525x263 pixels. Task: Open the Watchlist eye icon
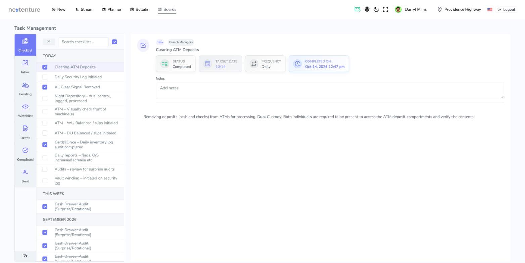click(25, 107)
